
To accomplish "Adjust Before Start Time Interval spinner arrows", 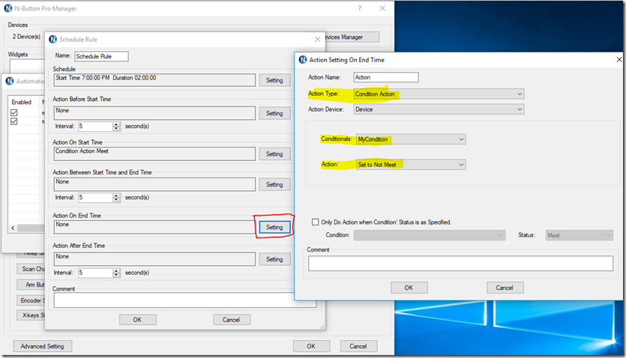I will click(x=116, y=127).
